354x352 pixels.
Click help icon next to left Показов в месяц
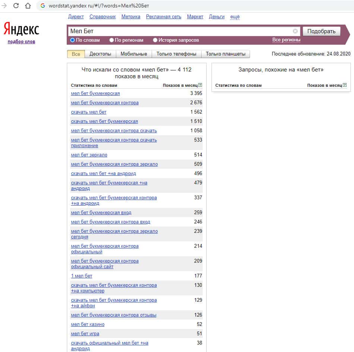tap(200, 85)
